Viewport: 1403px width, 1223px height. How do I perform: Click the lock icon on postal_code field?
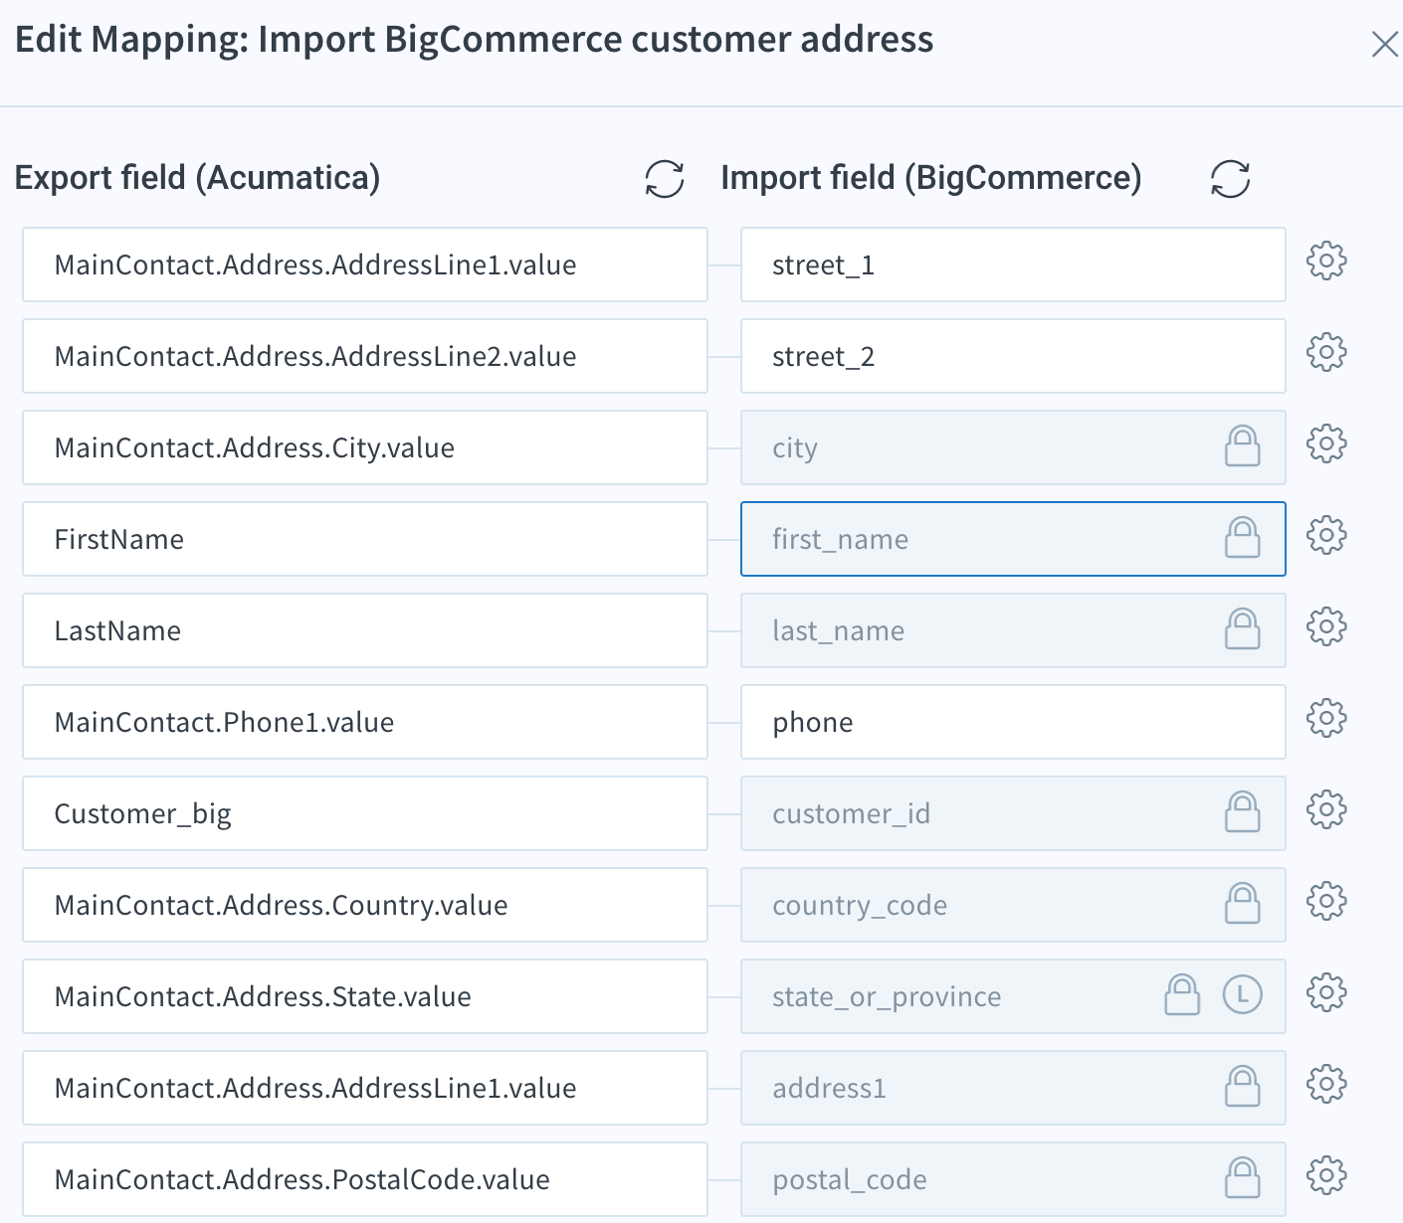(1243, 1178)
